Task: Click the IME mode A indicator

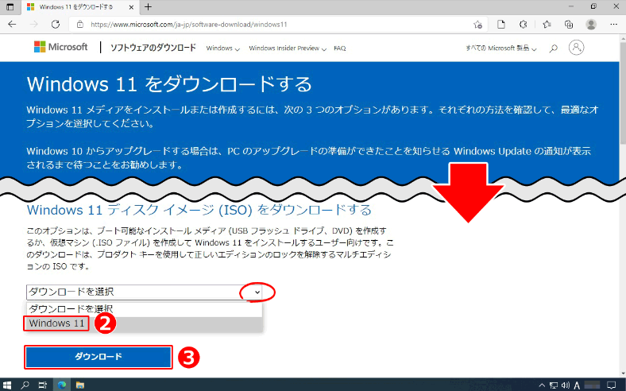Action: pyautogui.click(x=577, y=385)
